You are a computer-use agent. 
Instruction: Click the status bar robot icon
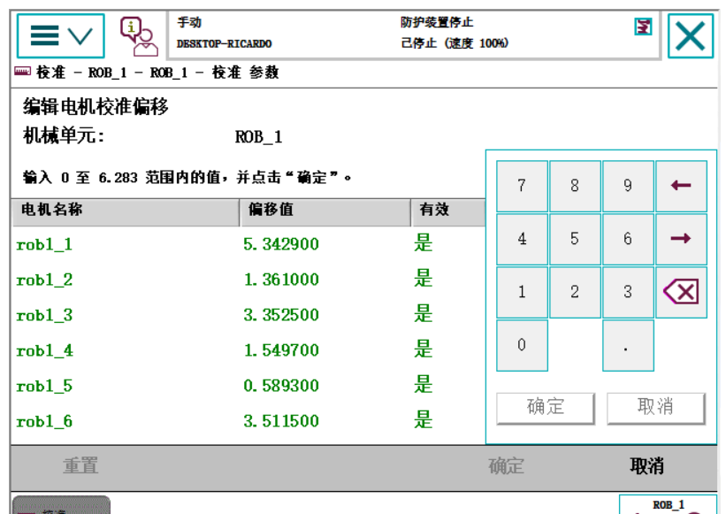click(643, 27)
